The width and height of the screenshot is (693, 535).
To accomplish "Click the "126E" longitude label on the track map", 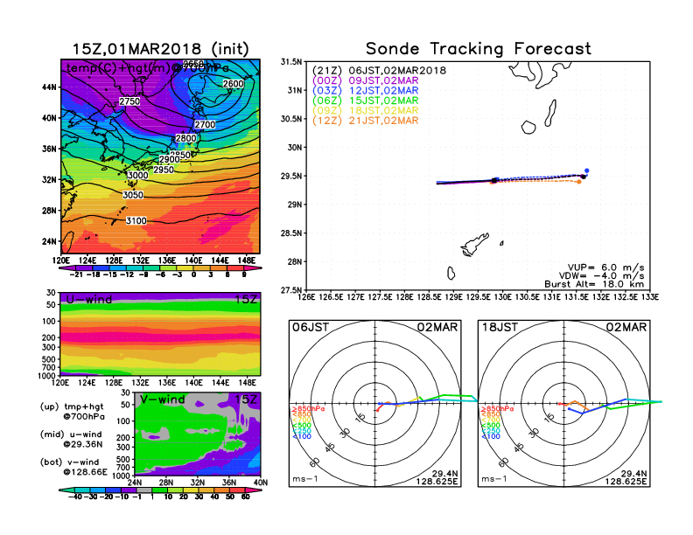I will pyautogui.click(x=307, y=297).
